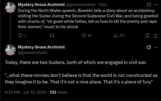Open more options on the main tweet
This screenshot has height=101, width=161.
tap(156, 47)
